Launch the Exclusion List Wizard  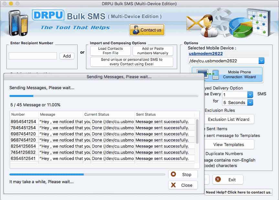(x=229, y=119)
